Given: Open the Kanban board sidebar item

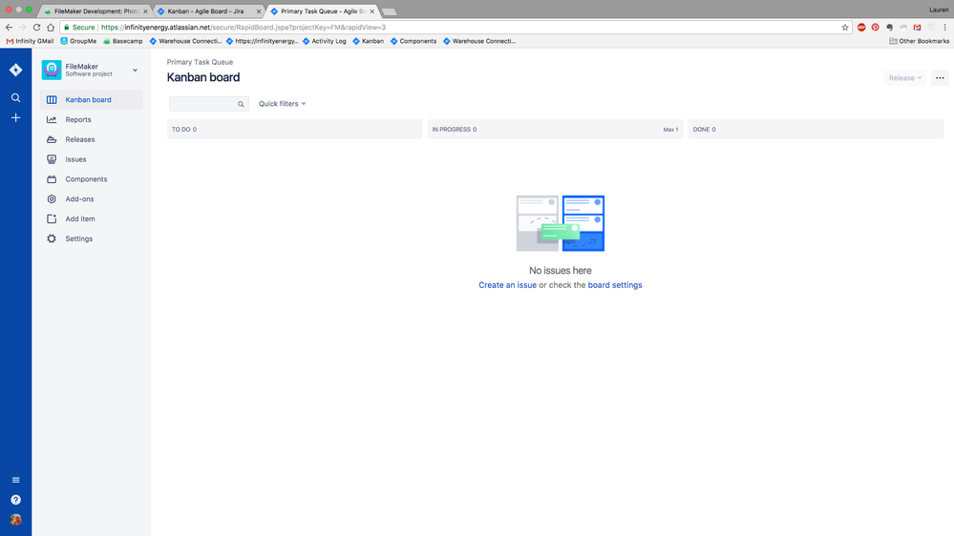Looking at the screenshot, I should pos(92,99).
